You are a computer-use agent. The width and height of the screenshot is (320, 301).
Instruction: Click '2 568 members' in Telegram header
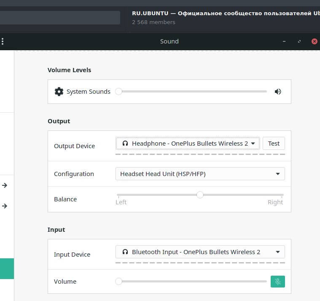pos(153,22)
